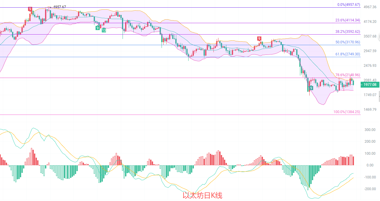Screen dimensions: 380x201
Task: Click the red 以太坊日K线 chart title text
Action: coord(202,195)
